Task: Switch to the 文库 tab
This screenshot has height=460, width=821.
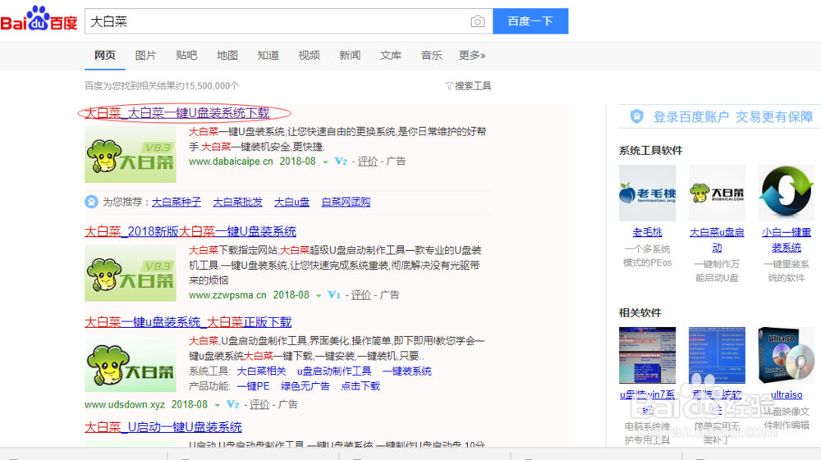Action: [x=391, y=56]
